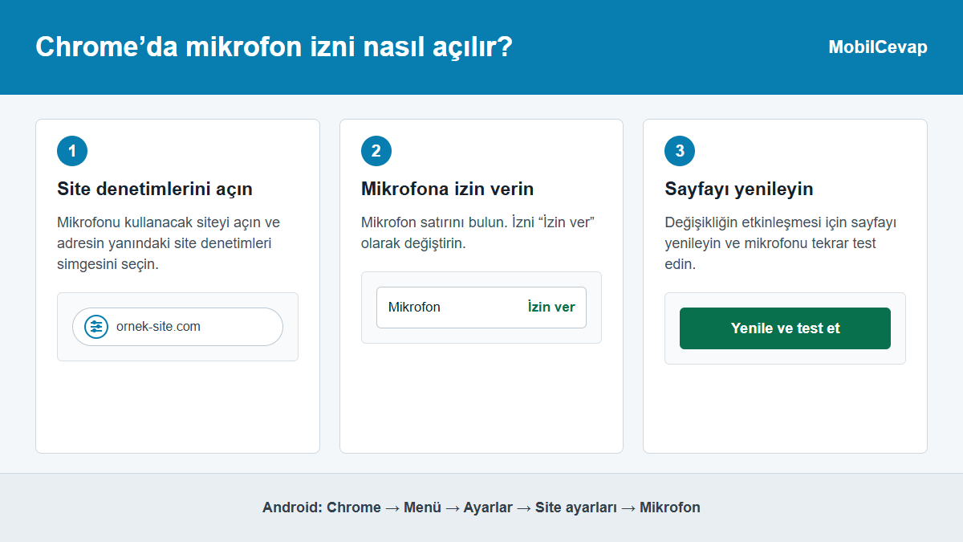Viewport: 963px width, 542px height.
Task: Click the heading "Sayfayı yenileyin"
Action: (x=739, y=189)
